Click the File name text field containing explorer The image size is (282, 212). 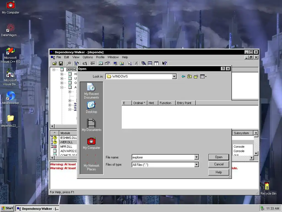click(x=163, y=157)
